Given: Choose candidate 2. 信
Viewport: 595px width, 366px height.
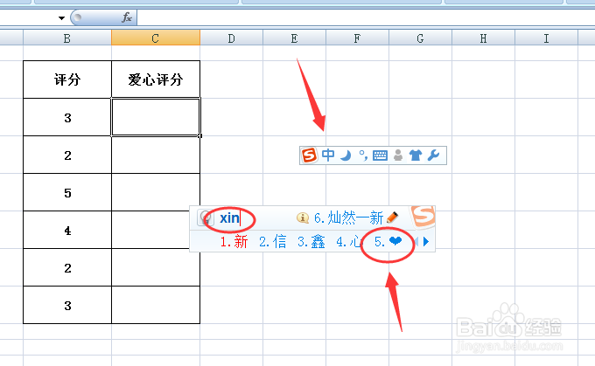Looking at the screenshot, I should [272, 241].
